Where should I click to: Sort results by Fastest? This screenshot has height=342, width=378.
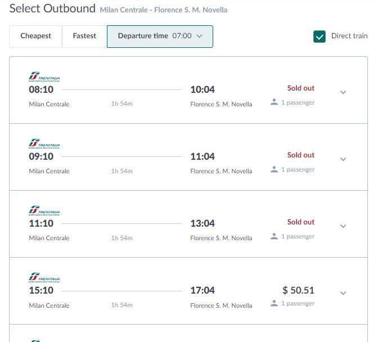[84, 36]
